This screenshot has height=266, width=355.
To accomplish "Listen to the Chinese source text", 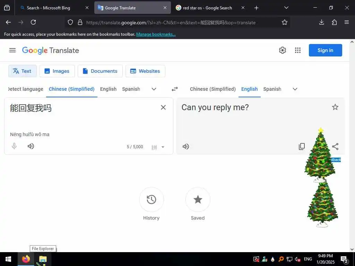I will click(x=31, y=146).
